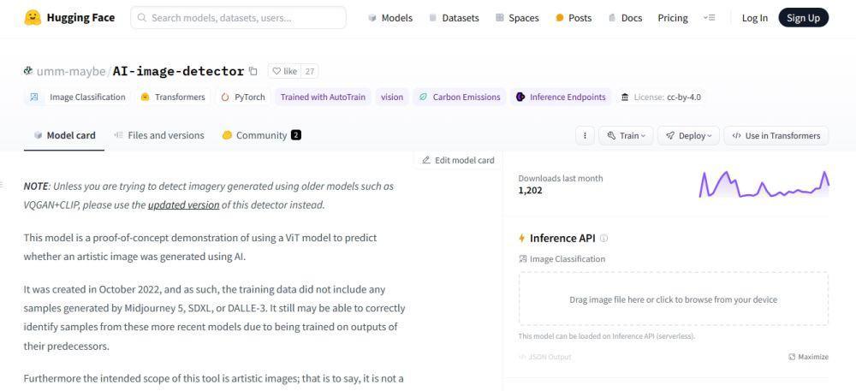Click the copy model name icon
This screenshot has width=856, height=391.
click(x=253, y=71)
